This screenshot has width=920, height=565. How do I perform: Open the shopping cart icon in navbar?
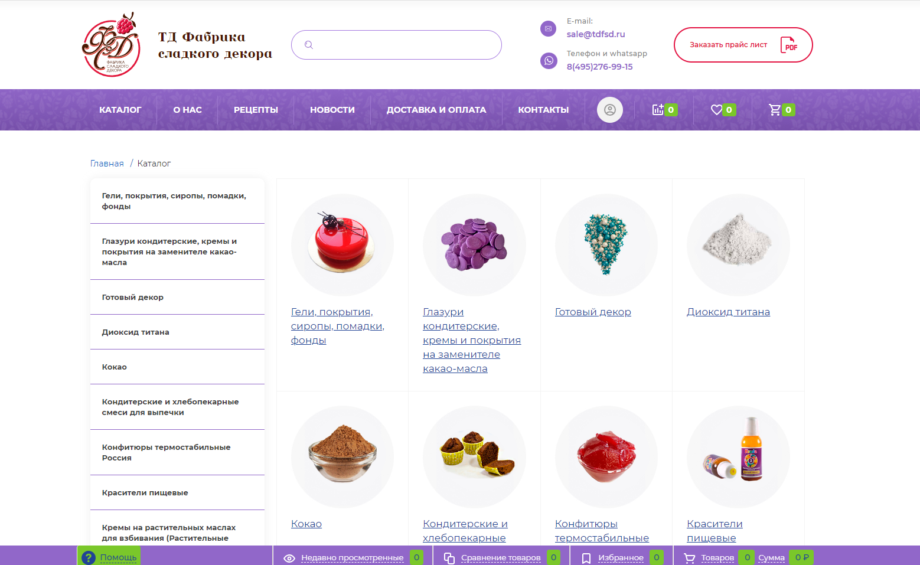[775, 109]
